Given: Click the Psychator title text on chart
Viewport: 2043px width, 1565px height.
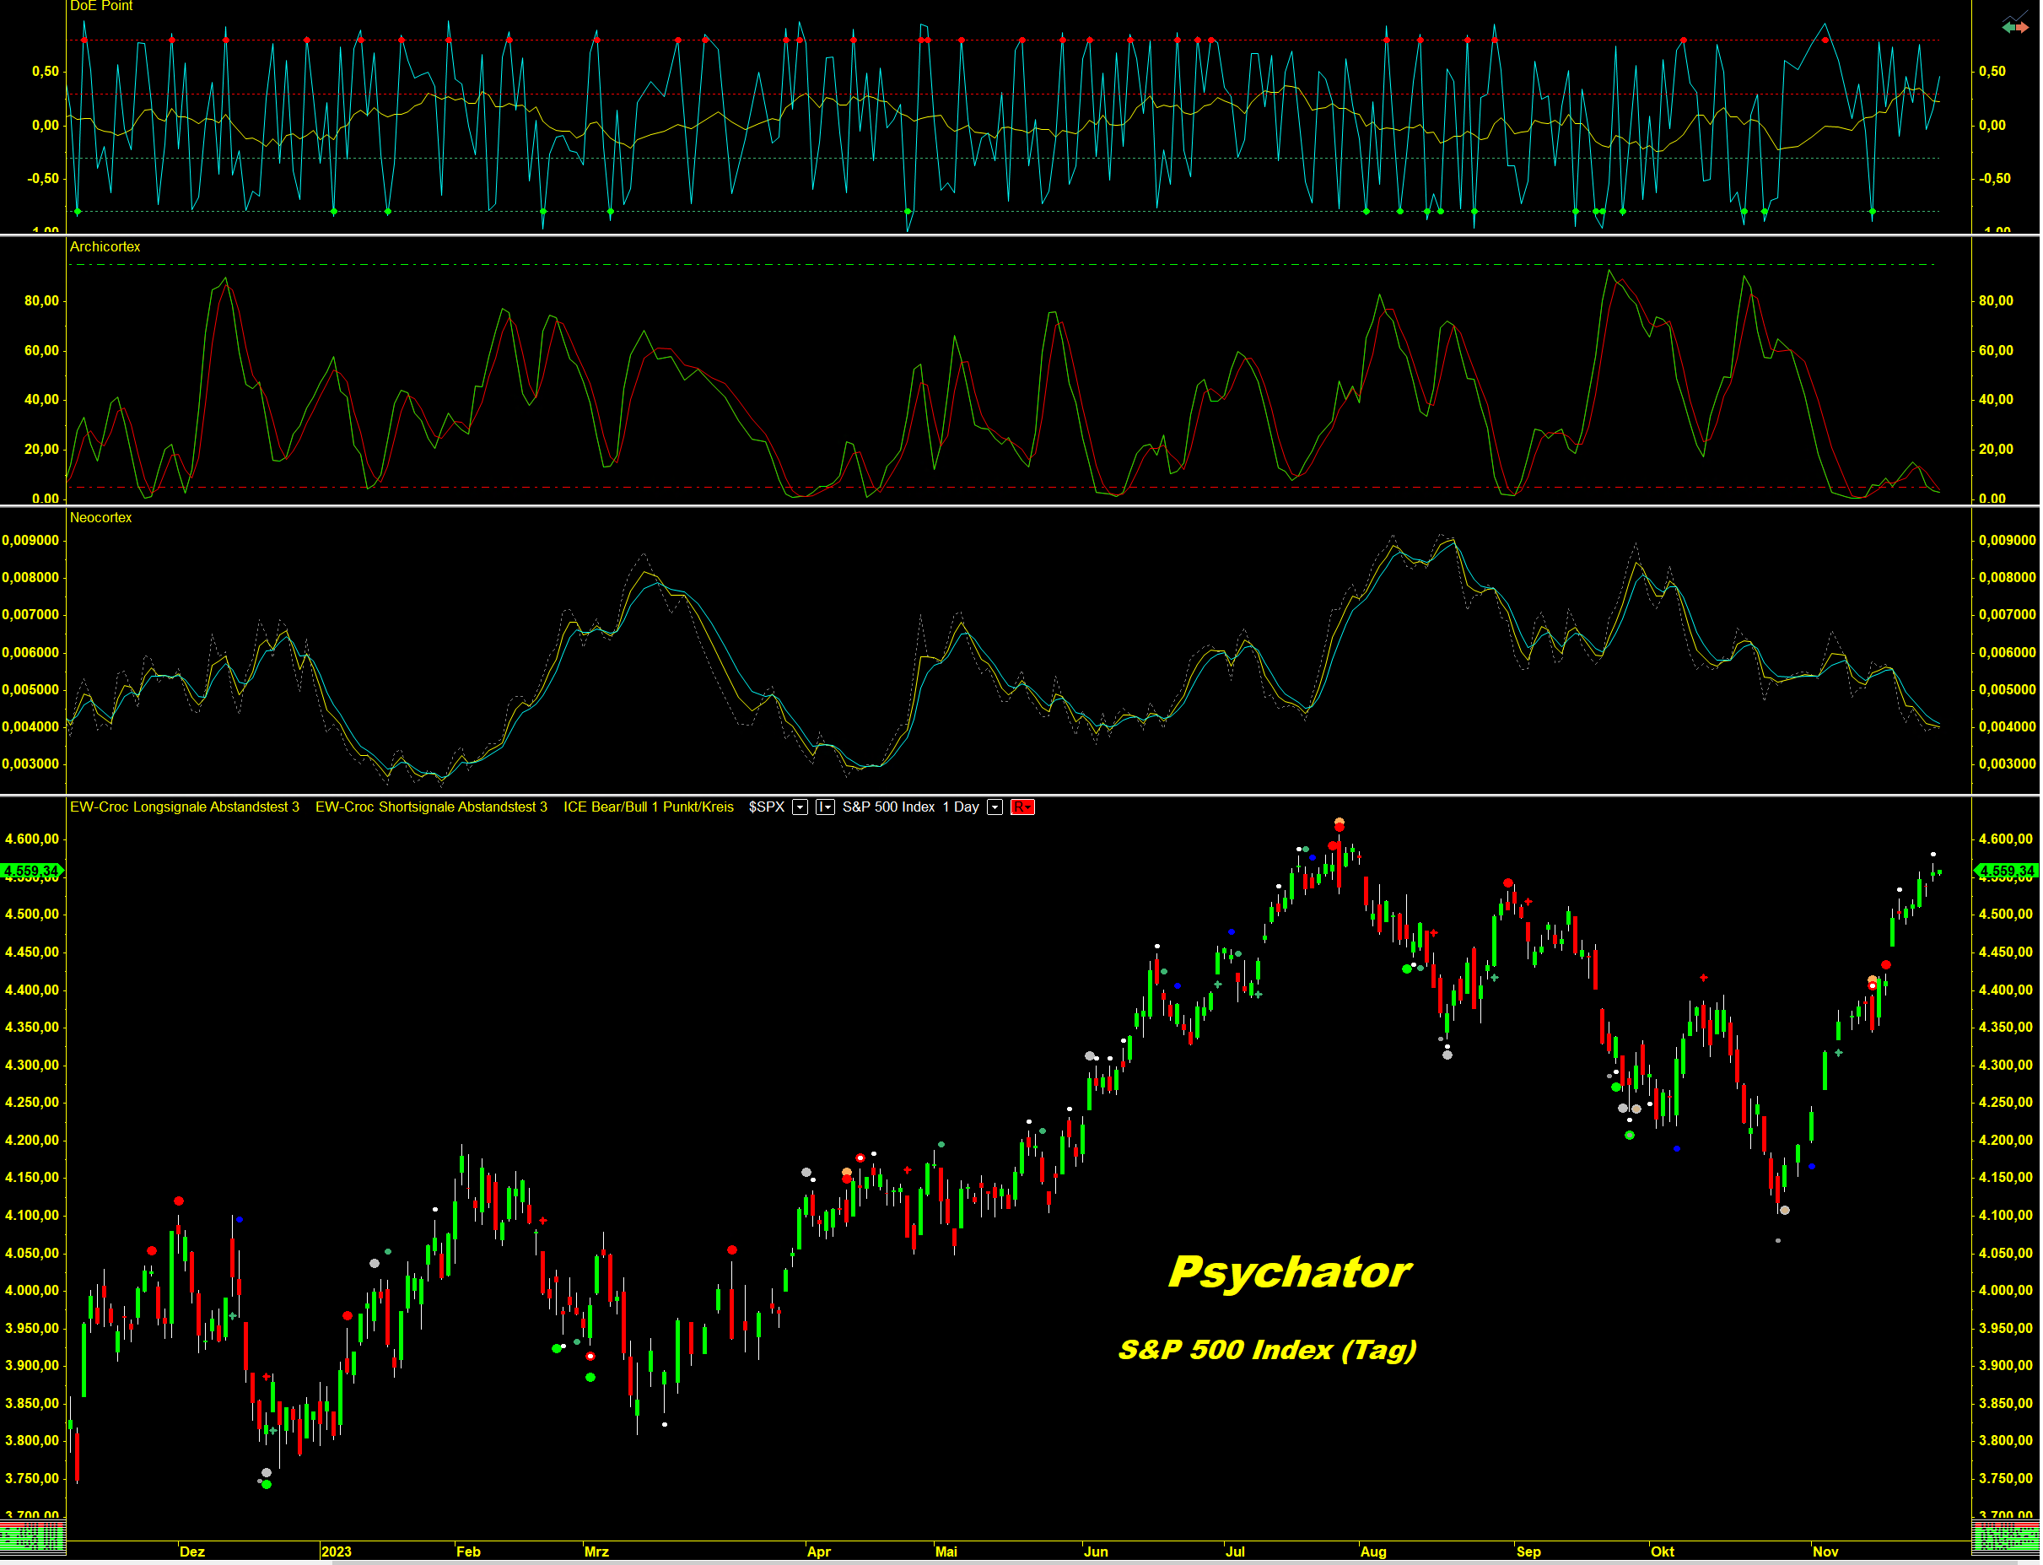Looking at the screenshot, I should point(1290,1272).
